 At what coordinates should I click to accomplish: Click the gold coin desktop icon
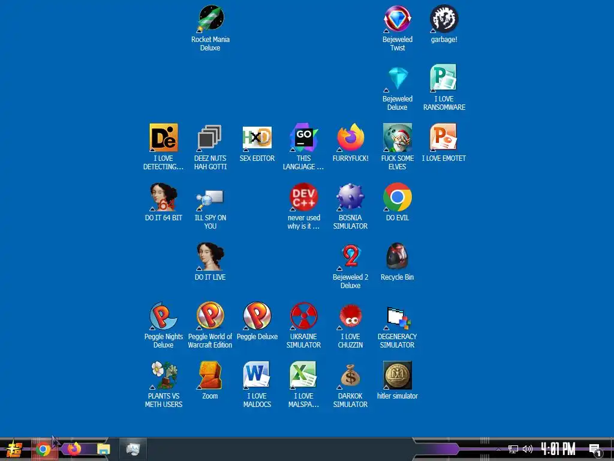397,376
